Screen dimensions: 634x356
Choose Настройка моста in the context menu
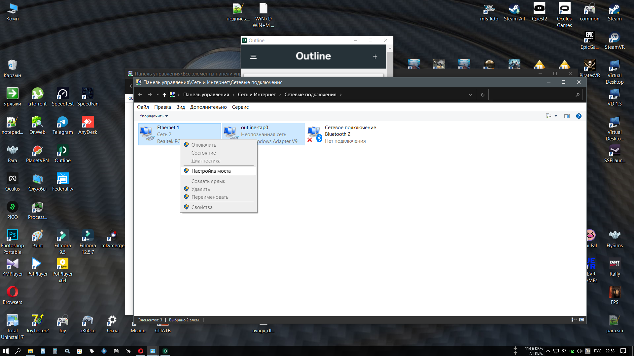tap(211, 171)
